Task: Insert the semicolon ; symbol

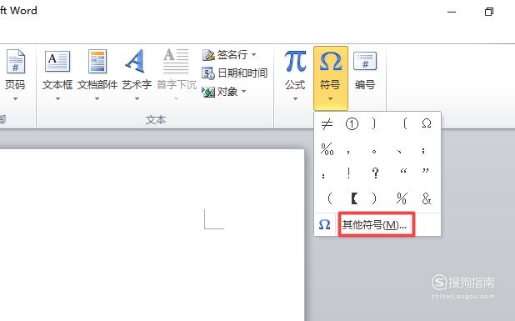Action: tap(423, 150)
